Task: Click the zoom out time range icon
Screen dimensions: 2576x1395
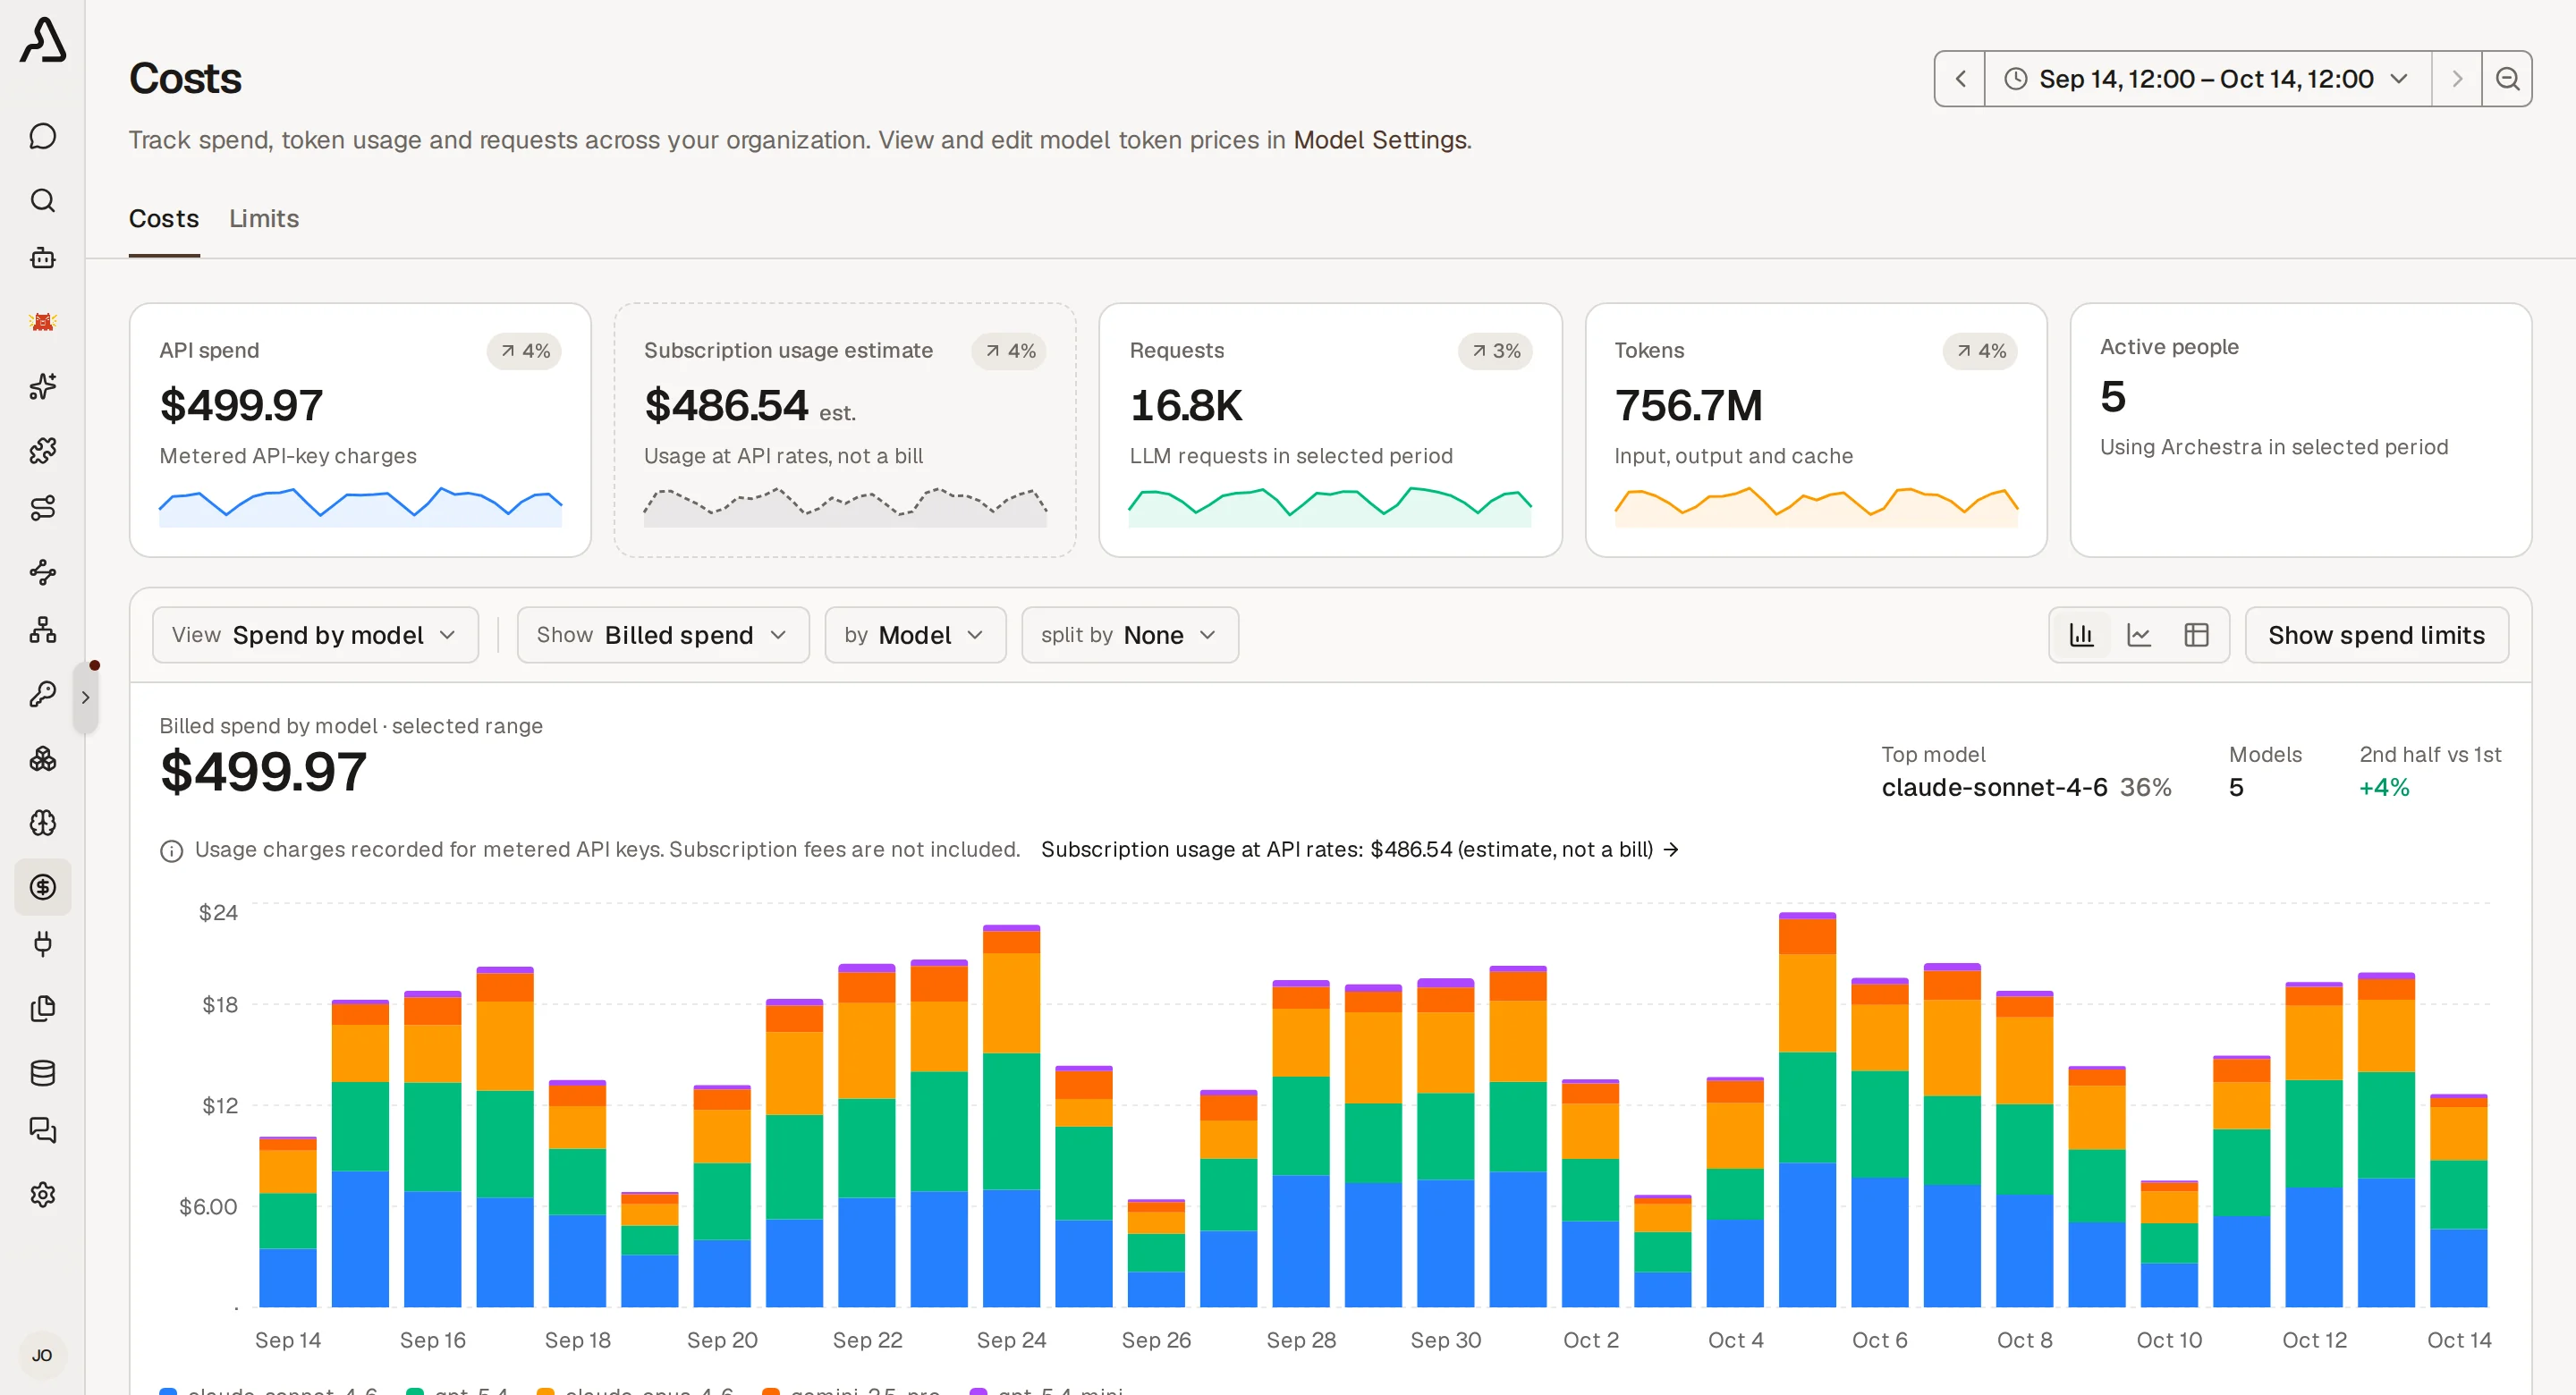Action: point(2507,79)
